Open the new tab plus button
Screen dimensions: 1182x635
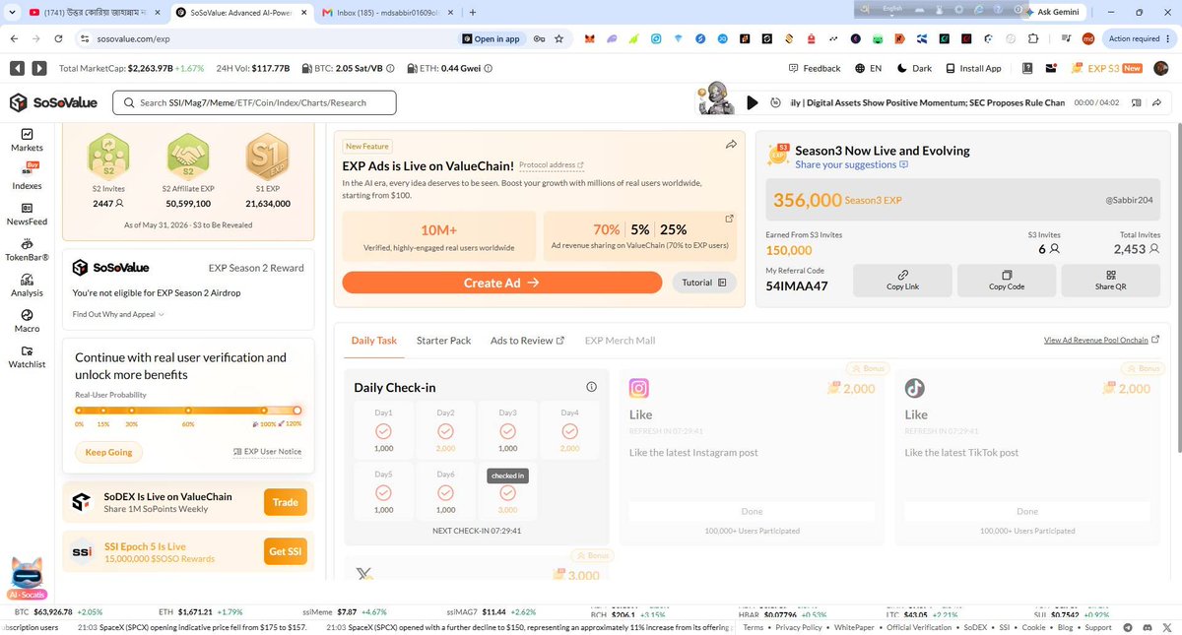(473, 12)
